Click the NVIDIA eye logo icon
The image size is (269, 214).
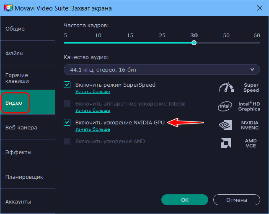coord(225,125)
